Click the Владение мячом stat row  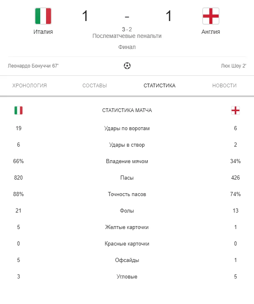point(127,161)
